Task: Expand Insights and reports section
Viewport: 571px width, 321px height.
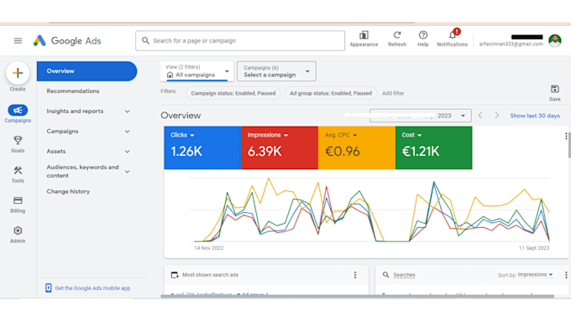Action: click(x=127, y=111)
